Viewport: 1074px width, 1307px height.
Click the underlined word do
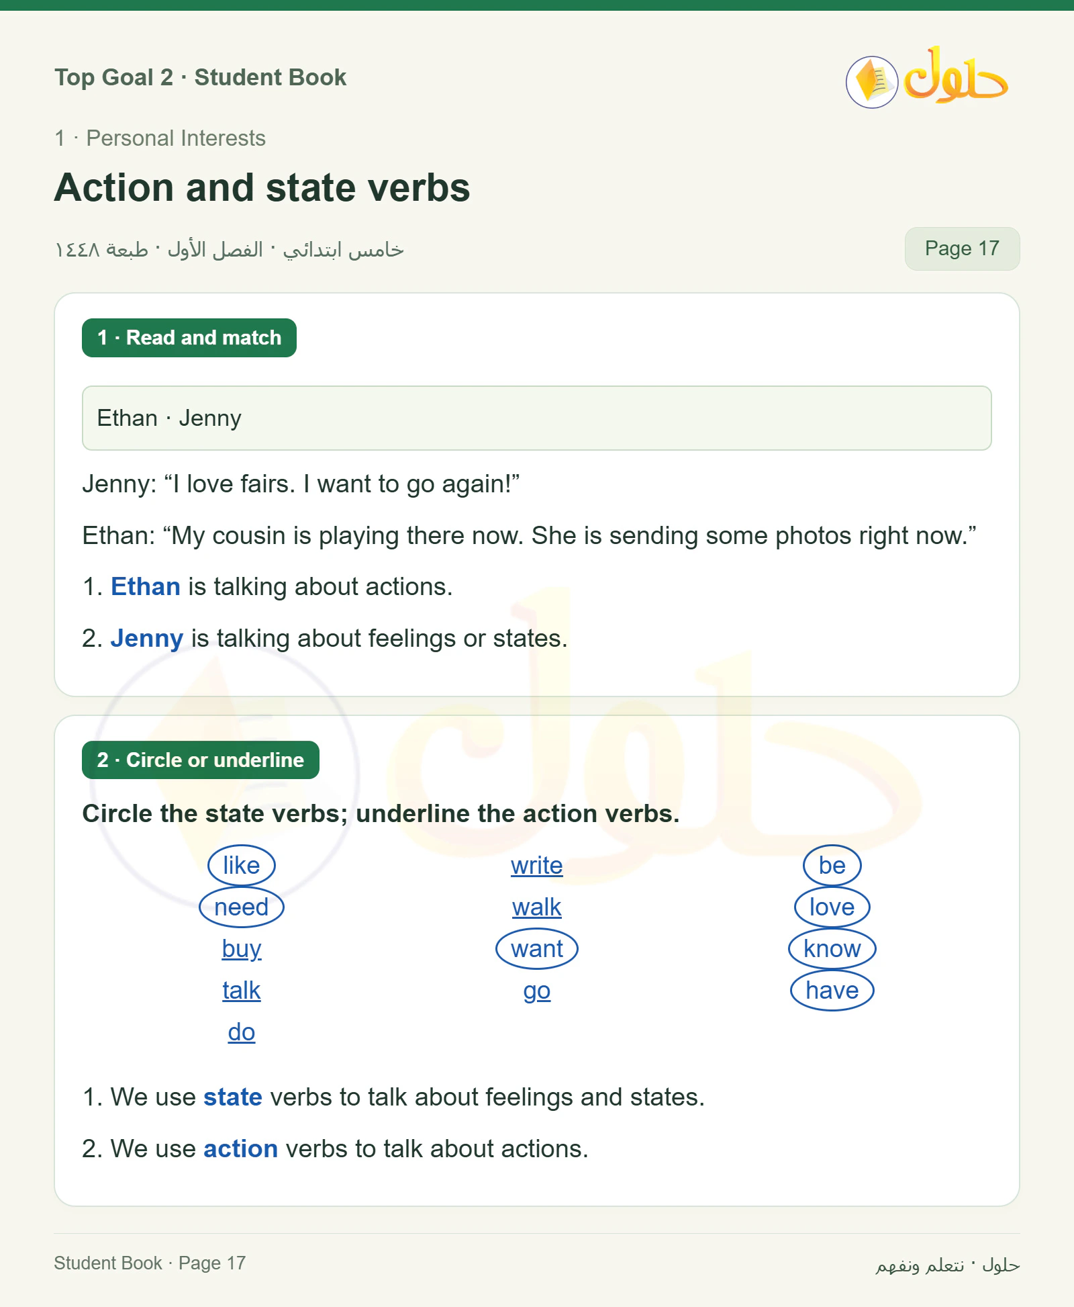tap(242, 1032)
